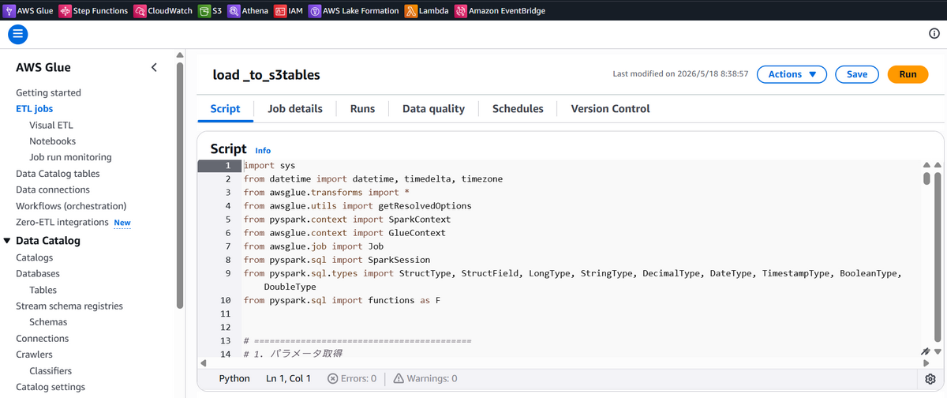Open Zero-ETL integrations in sidebar
The image size is (947, 398).
point(62,222)
